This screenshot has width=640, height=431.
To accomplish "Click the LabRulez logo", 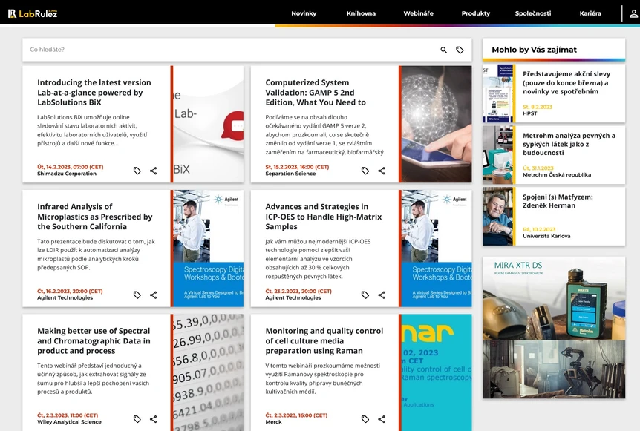I will (x=33, y=13).
